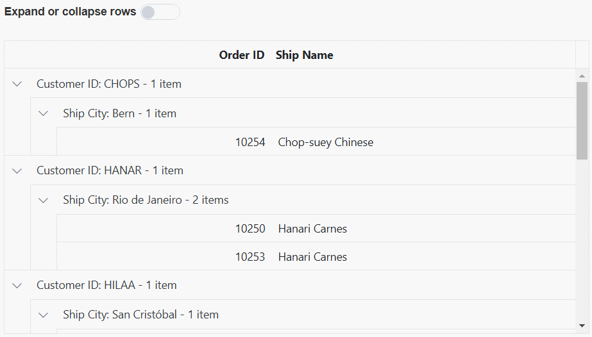Select order 10254 cell
Image resolution: width=592 pixels, height=337 pixels.
point(250,142)
